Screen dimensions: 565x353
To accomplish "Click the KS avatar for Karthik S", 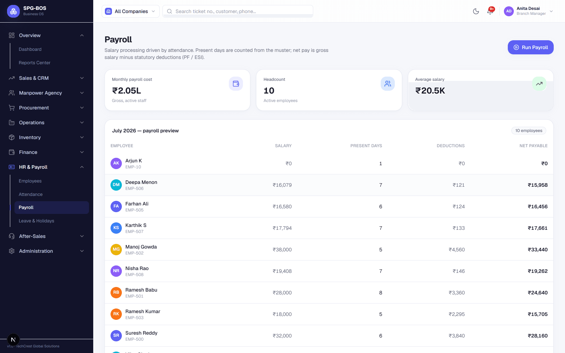I will coord(116,228).
